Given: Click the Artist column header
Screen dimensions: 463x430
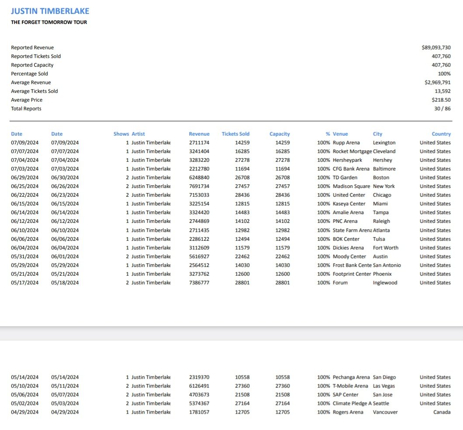Looking at the screenshot, I should point(138,134).
